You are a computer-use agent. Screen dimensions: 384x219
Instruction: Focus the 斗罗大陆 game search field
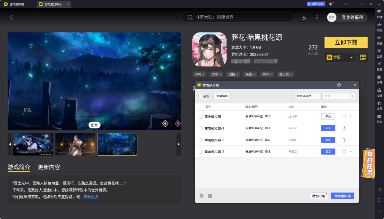click(x=238, y=17)
